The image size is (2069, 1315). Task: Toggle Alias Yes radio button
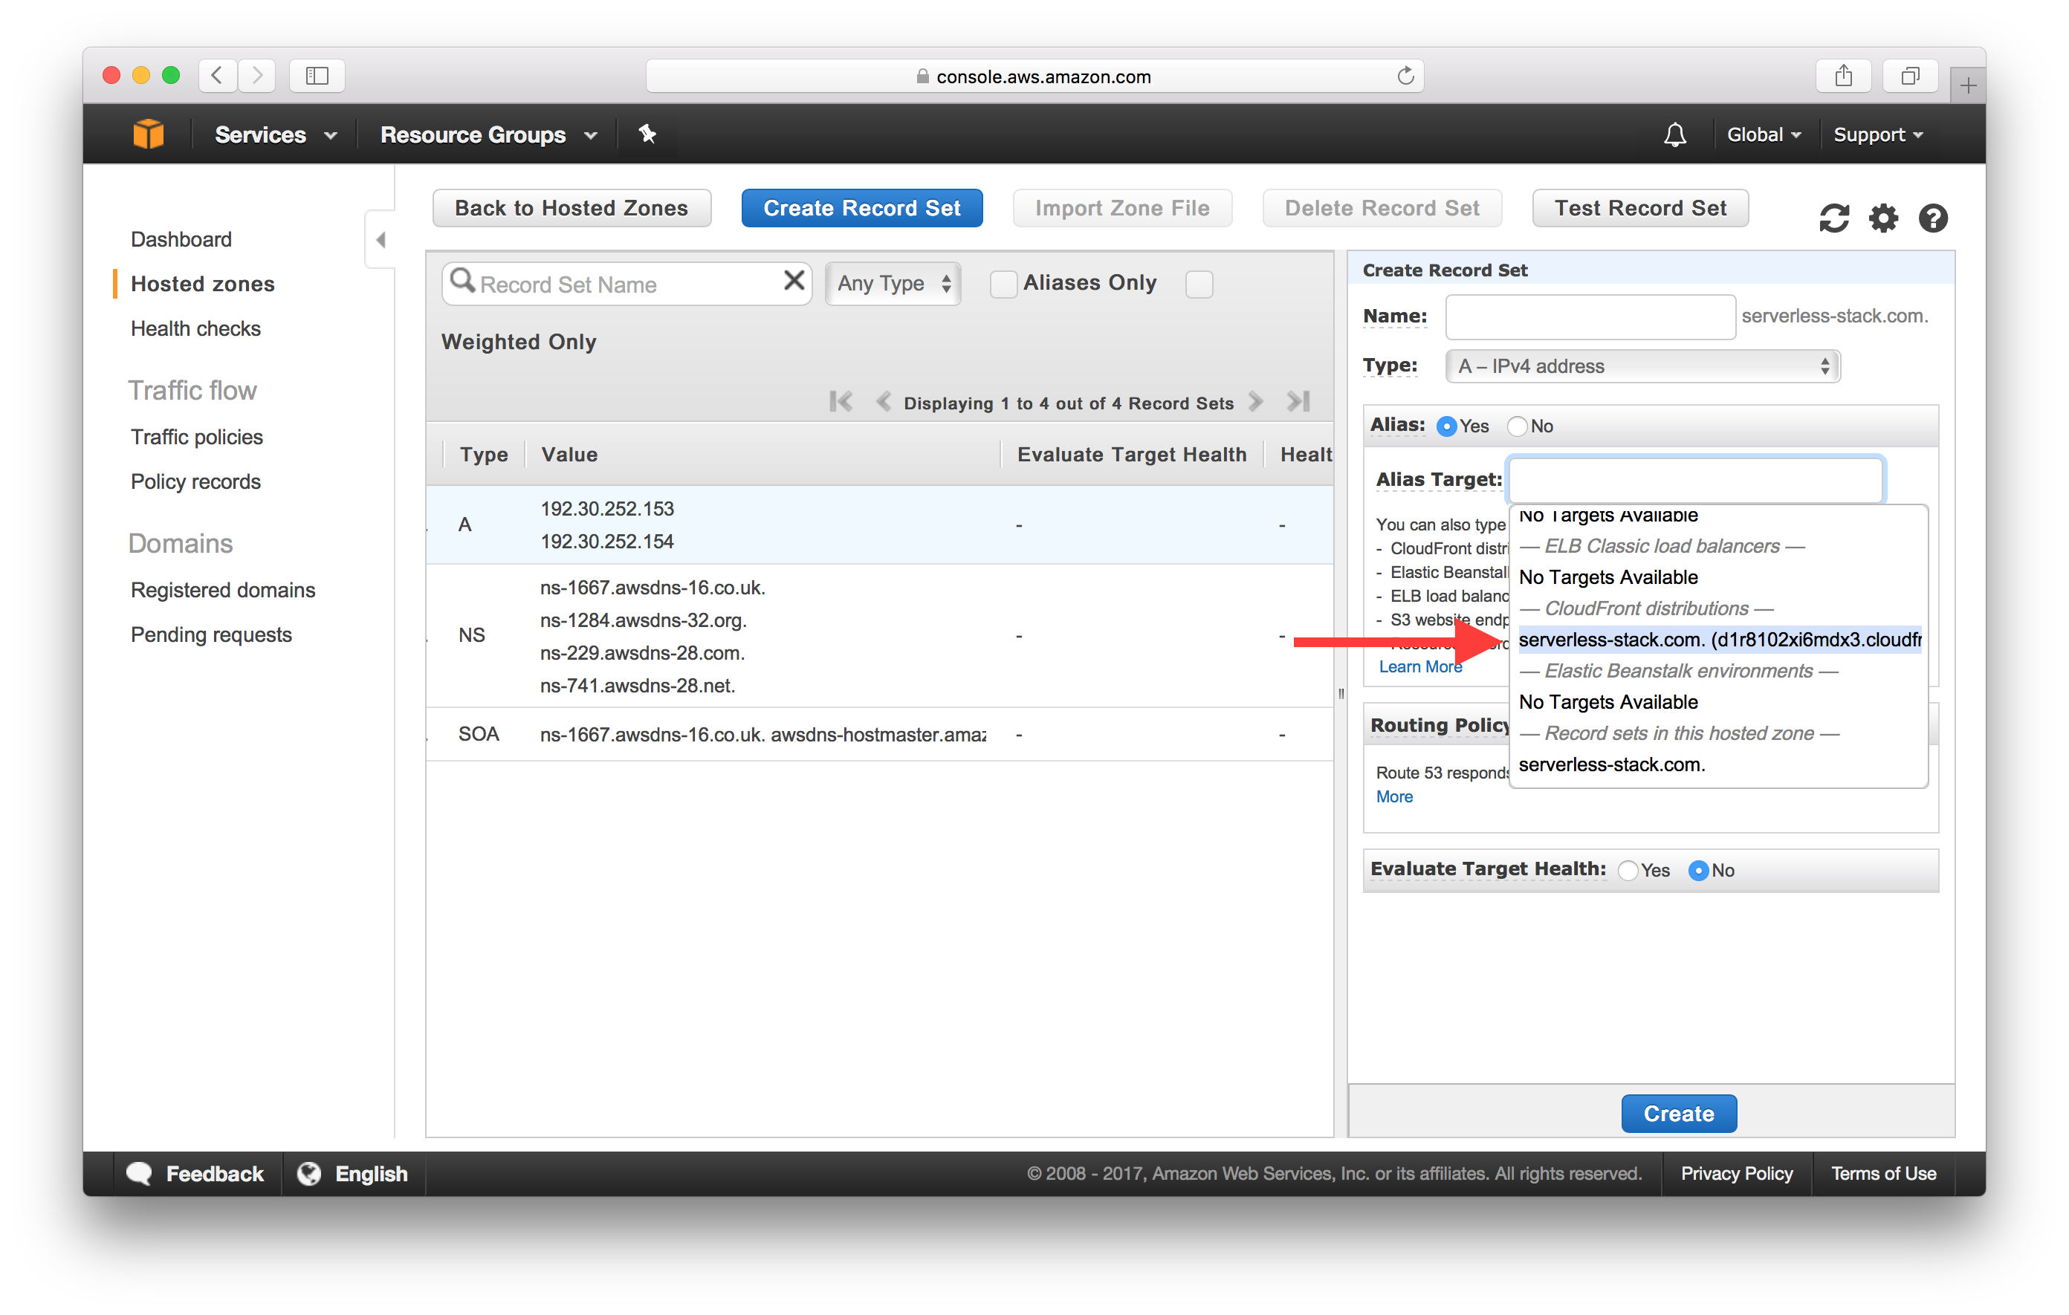1449,425
